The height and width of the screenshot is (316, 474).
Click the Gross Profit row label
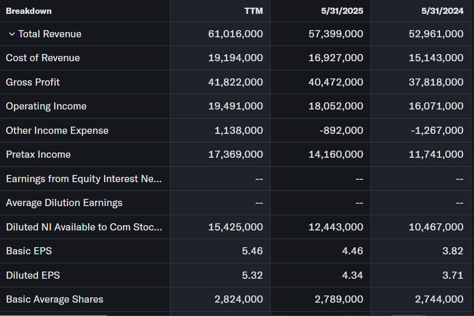(33, 82)
